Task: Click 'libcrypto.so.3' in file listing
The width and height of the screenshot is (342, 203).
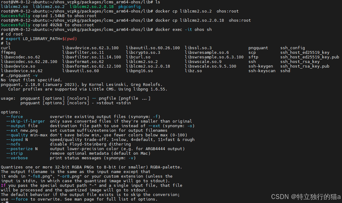Action: point(143,52)
